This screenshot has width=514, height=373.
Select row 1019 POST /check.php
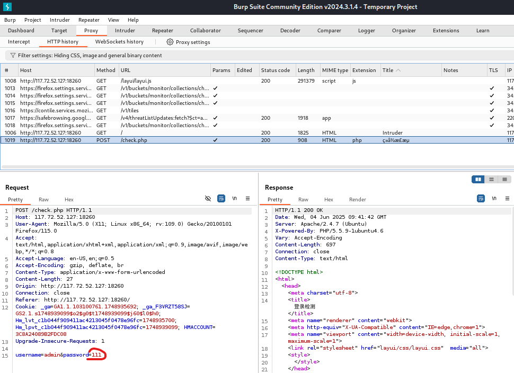257,140
